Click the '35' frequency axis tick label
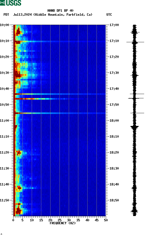Image resolution: width=146 pixels, height=237 pixels. pos(78,220)
